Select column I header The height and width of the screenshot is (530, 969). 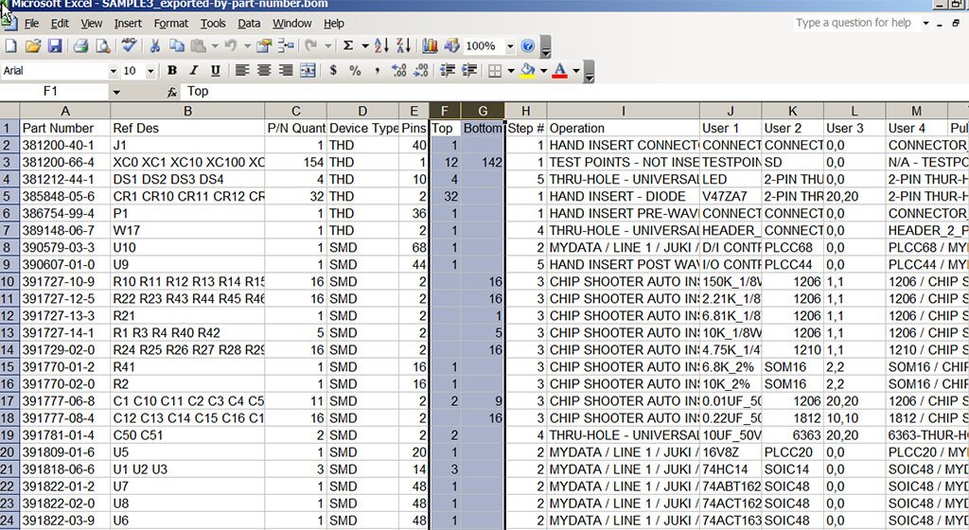[x=624, y=111]
